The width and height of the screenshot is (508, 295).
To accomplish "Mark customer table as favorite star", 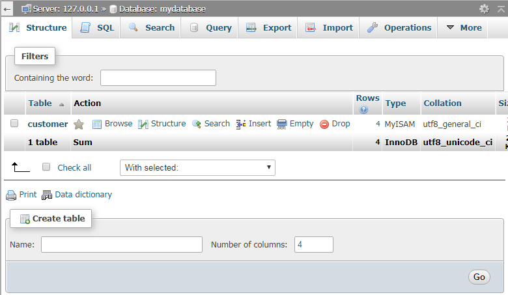I will tap(79, 124).
